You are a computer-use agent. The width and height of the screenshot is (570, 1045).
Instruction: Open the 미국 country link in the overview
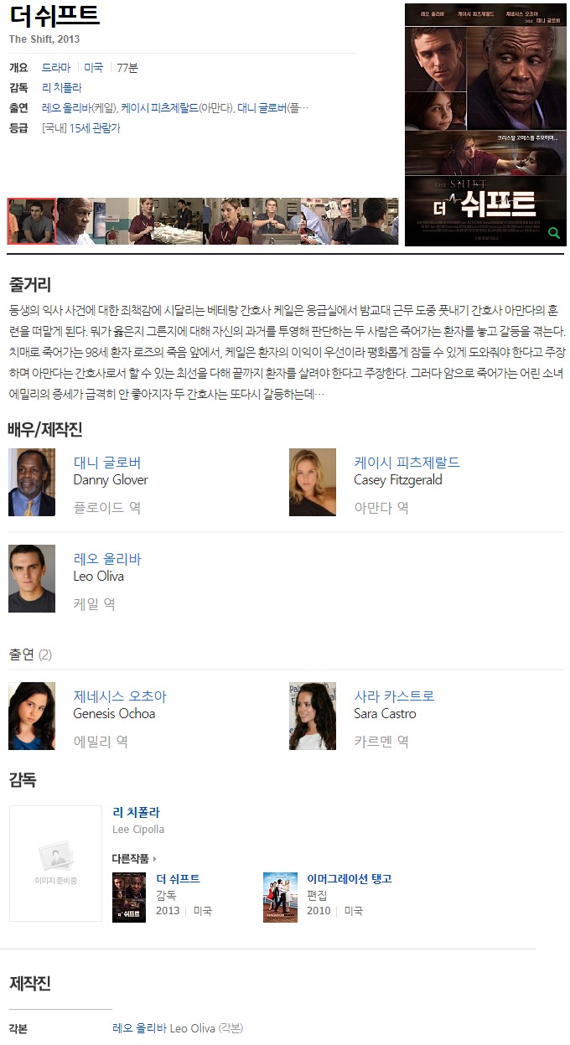coord(93,68)
